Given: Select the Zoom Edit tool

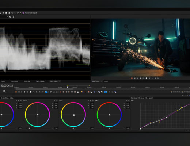Looking at the screenshot, I should [x=57, y=92].
